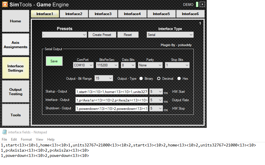Click the DEMO label in title bar

tap(188, 5)
